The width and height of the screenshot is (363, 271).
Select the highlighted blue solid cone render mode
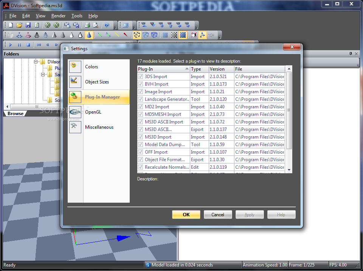coord(89,35)
